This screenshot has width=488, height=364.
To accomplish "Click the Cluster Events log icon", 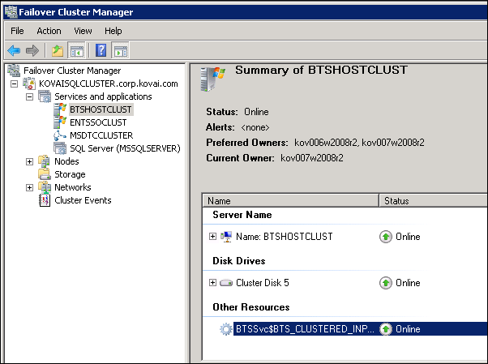I will click(x=45, y=200).
